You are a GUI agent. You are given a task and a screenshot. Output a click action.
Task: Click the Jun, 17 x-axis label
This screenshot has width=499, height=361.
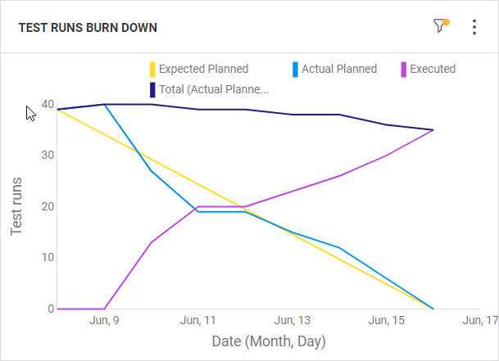coord(480,320)
